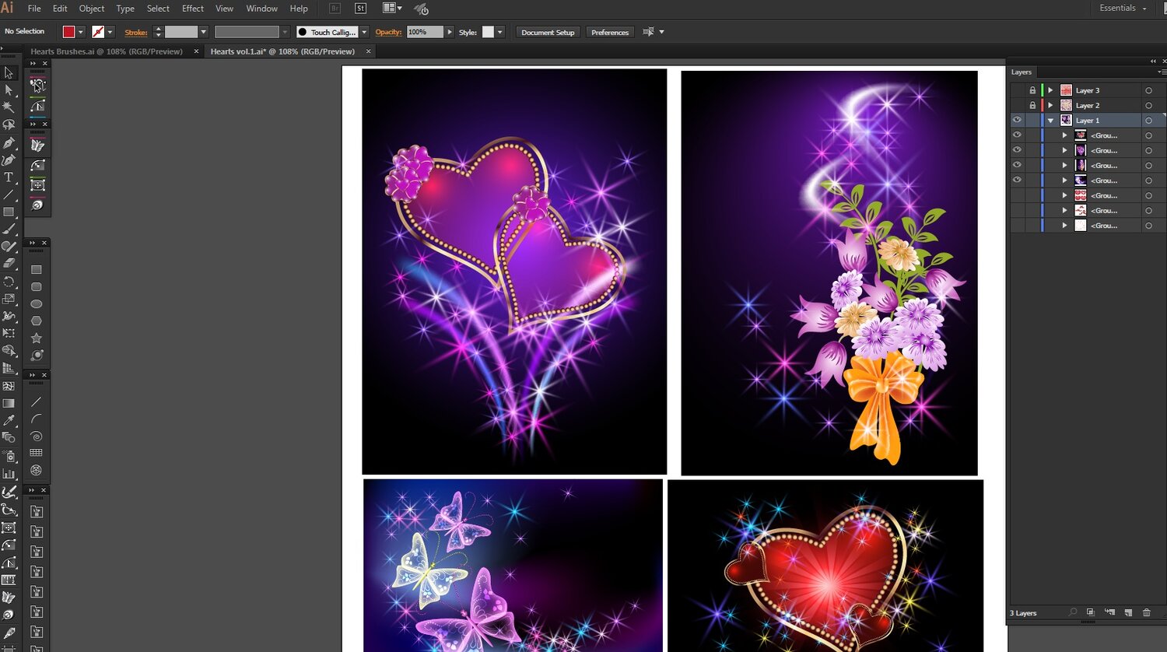1167x652 pixels.
Task: Select the Mesh tool
Action: (x=9, y=386)
